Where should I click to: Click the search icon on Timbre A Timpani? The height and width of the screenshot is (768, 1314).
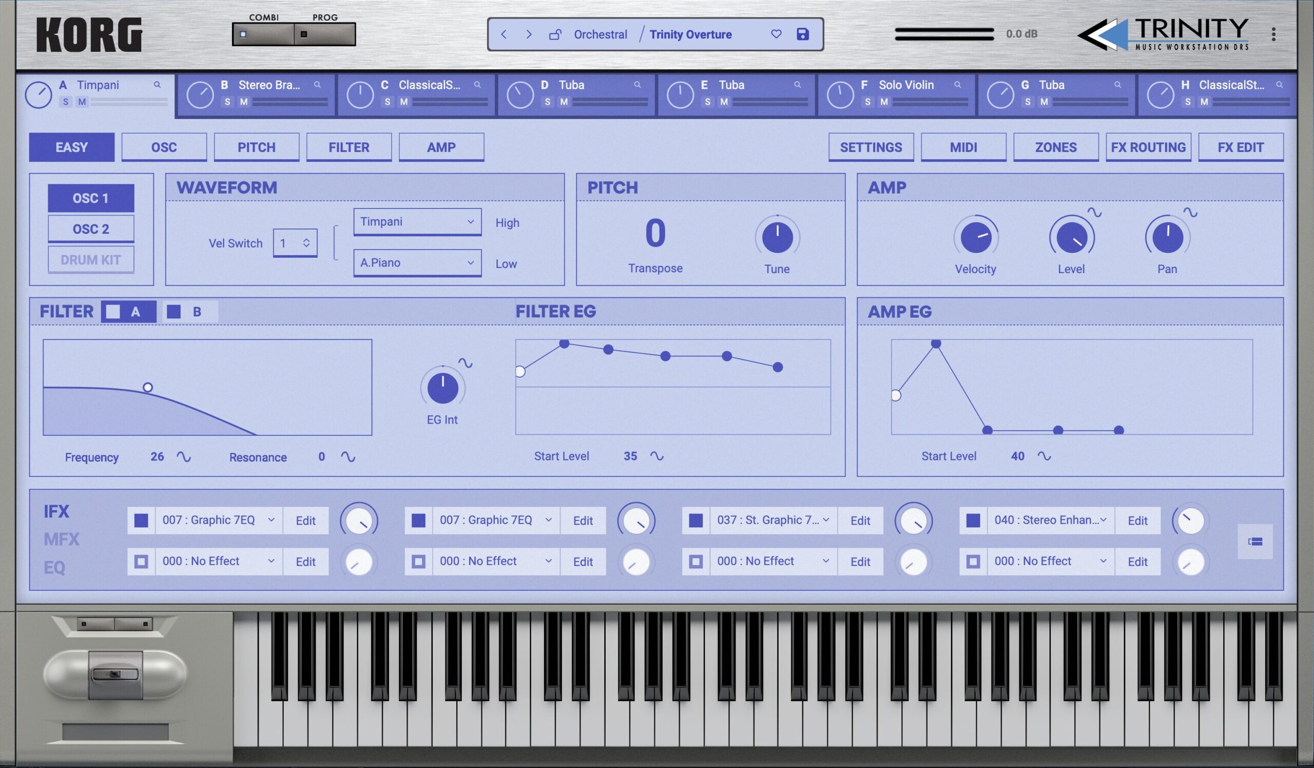[x=156, y=85]
